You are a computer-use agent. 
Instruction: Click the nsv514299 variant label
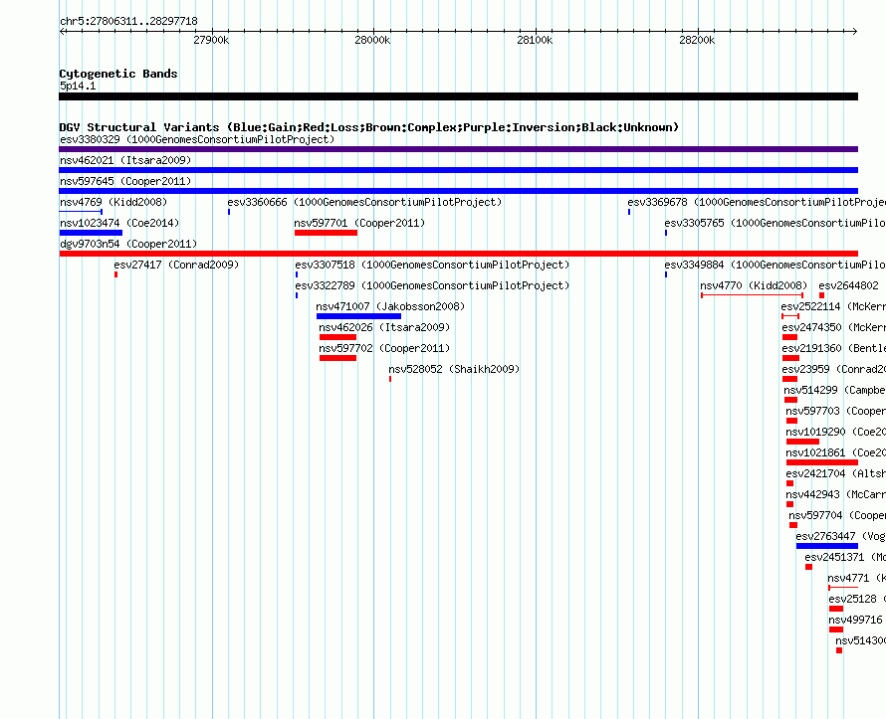[834, 390]
